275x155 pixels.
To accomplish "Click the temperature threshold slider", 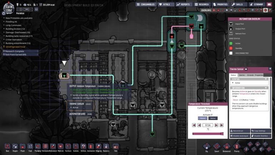I will (x=208, y=134).
